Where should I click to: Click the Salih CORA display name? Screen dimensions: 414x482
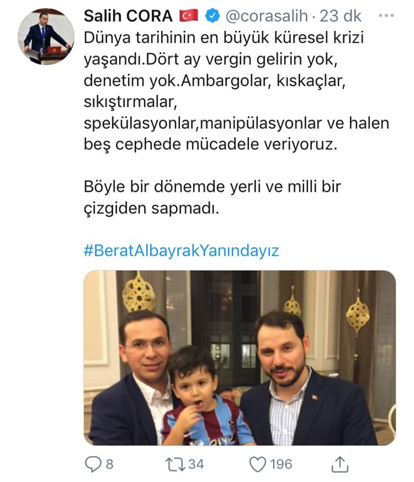coord(128,16)
